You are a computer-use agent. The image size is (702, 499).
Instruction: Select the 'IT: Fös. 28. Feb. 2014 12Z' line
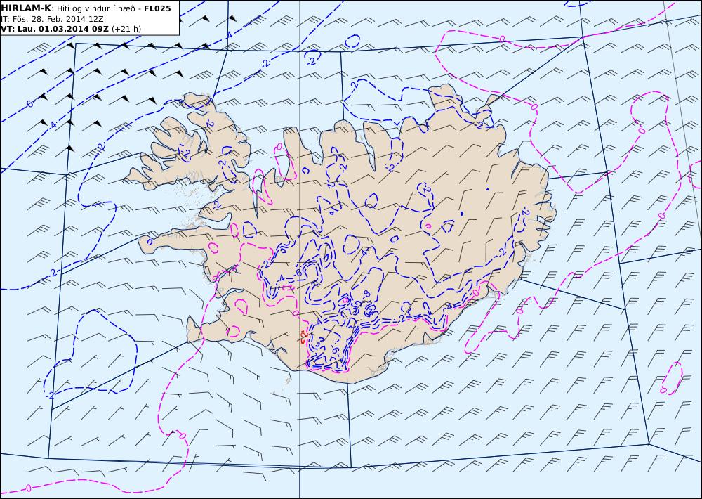(x=52, y=19)
